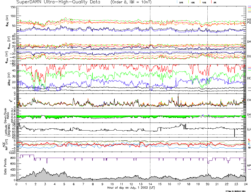Click the red Bz legend label
251x192 pixels.
point(249,139)
